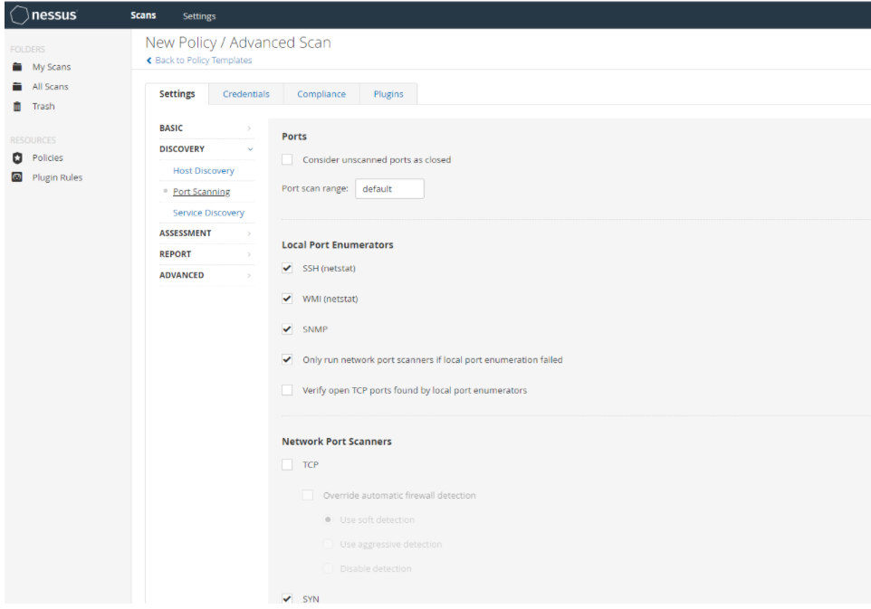871x609 pixels.
Task: Uncheck the SYN port scanner
Action: pyautogui.click(x=287, y=598)
